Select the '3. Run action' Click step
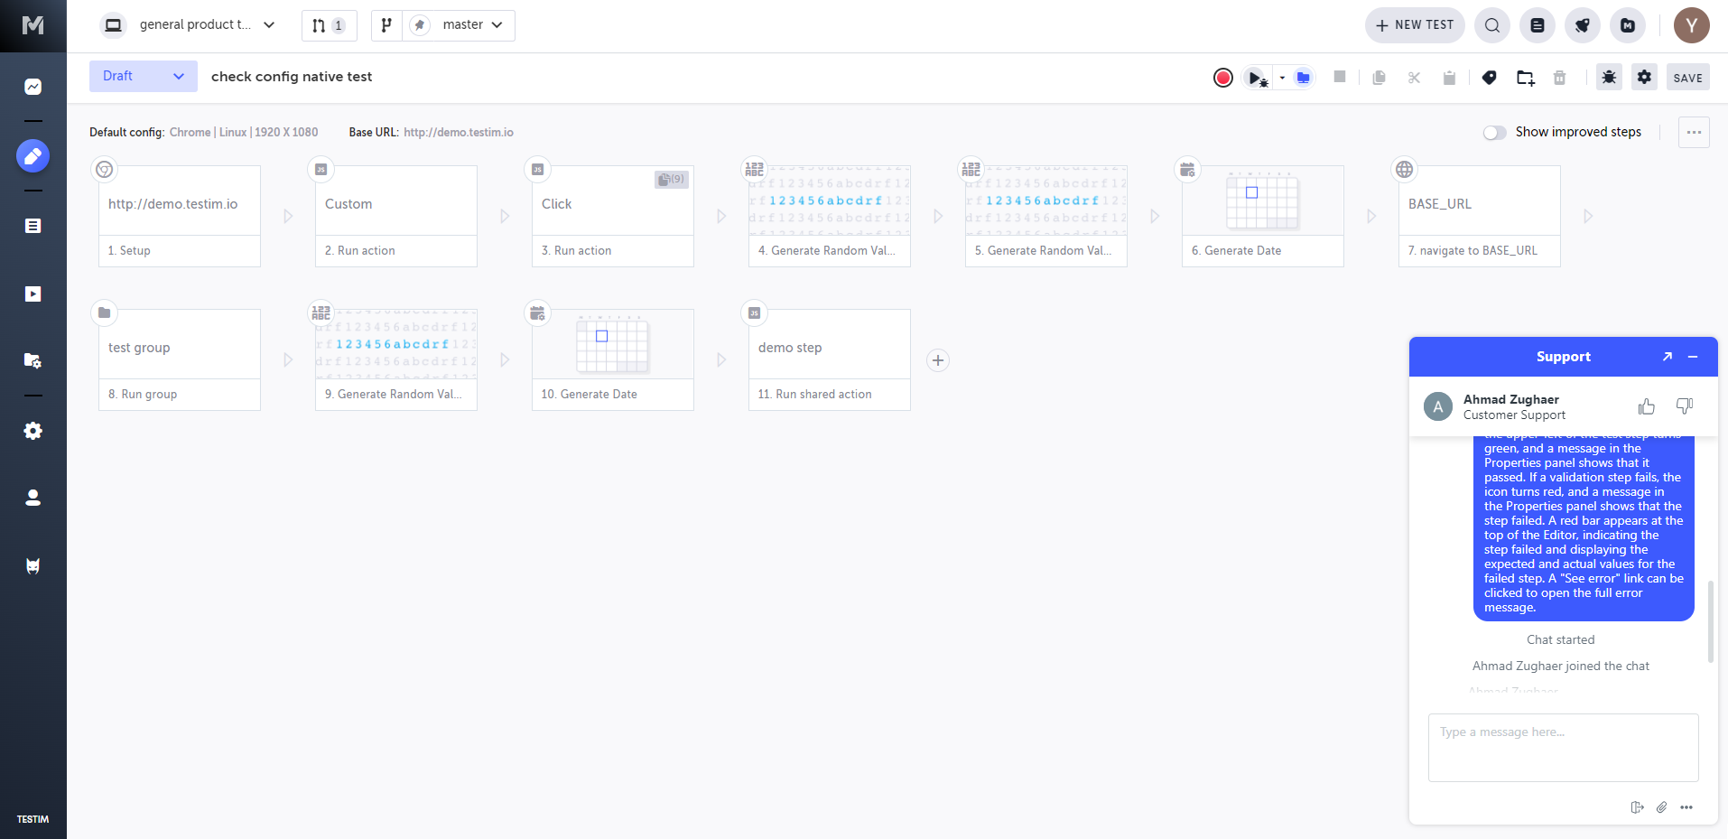Image resolution: width=1728 pixels, height=839 pixels. point(613,216)
